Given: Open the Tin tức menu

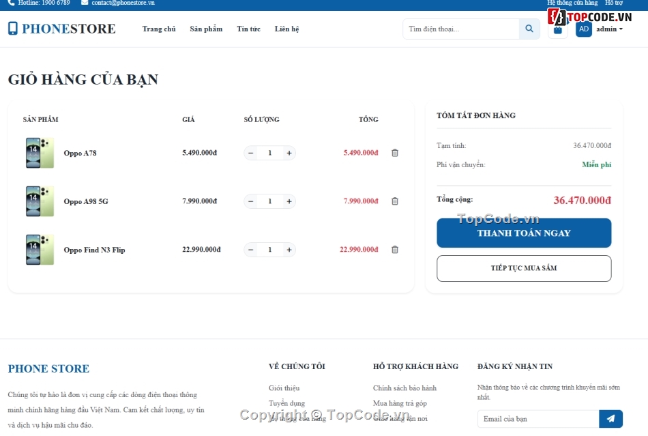Looking at the screenshot, I should click(248, 29).
